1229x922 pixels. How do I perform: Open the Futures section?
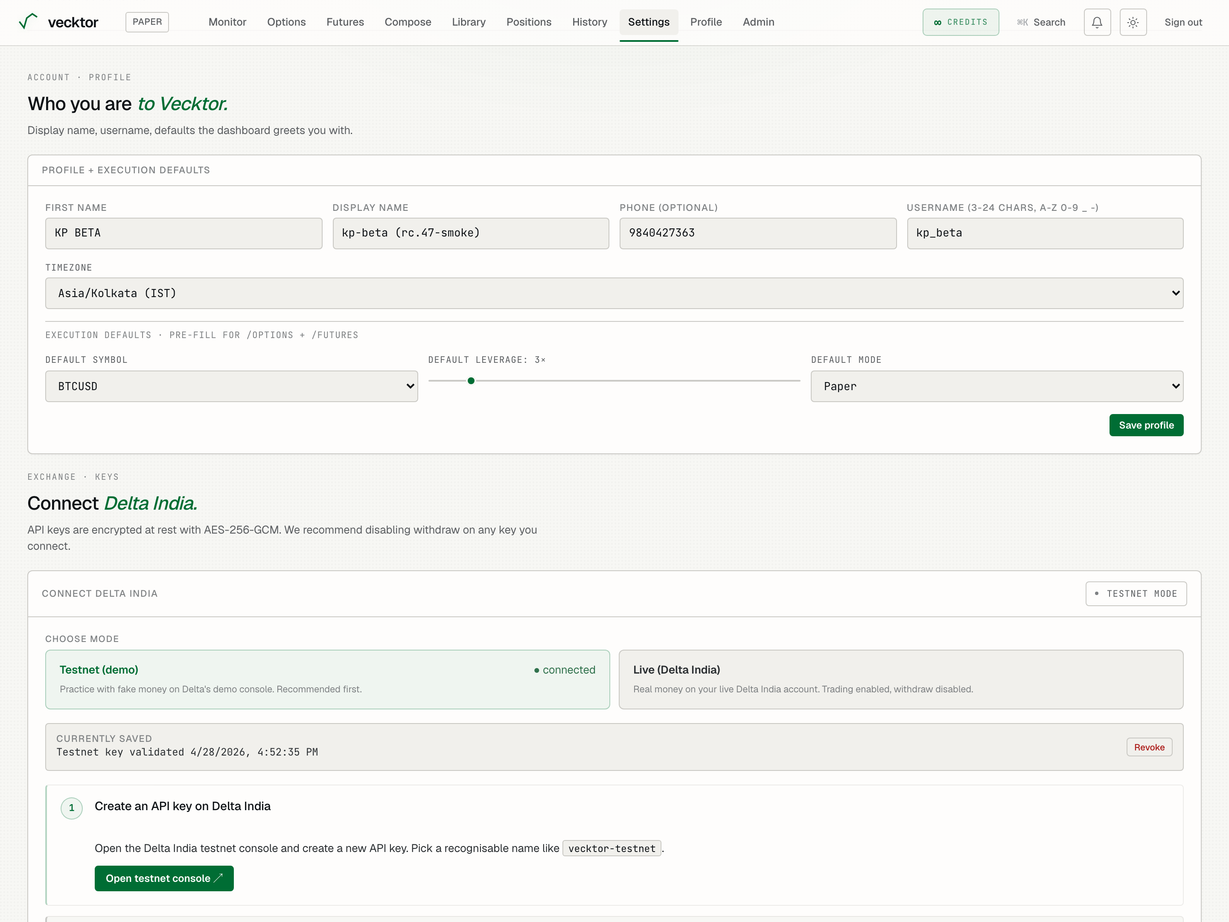pos(345,22)
